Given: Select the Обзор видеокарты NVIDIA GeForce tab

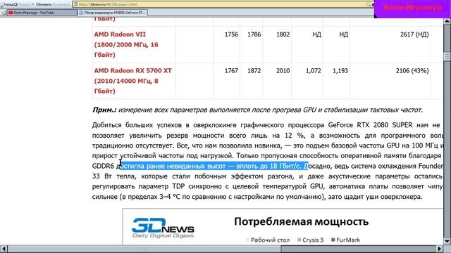Looking at the screenshot, I should 113,13.
